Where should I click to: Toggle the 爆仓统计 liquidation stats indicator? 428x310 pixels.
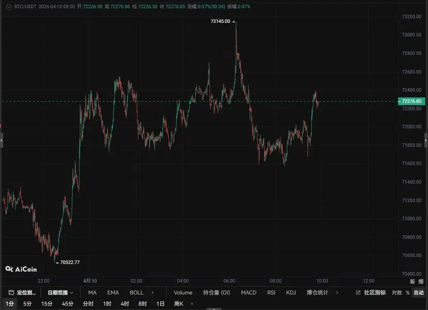pos(317,292)
